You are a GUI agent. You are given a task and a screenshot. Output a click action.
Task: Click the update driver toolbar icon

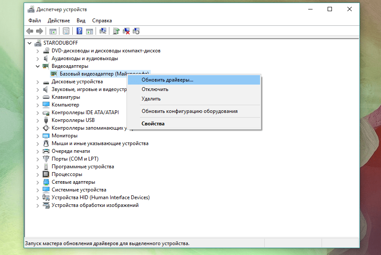[116, 31]
